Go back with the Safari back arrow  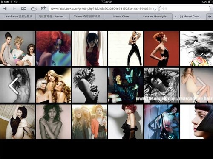pyautogui.click(x=5, y=8)
